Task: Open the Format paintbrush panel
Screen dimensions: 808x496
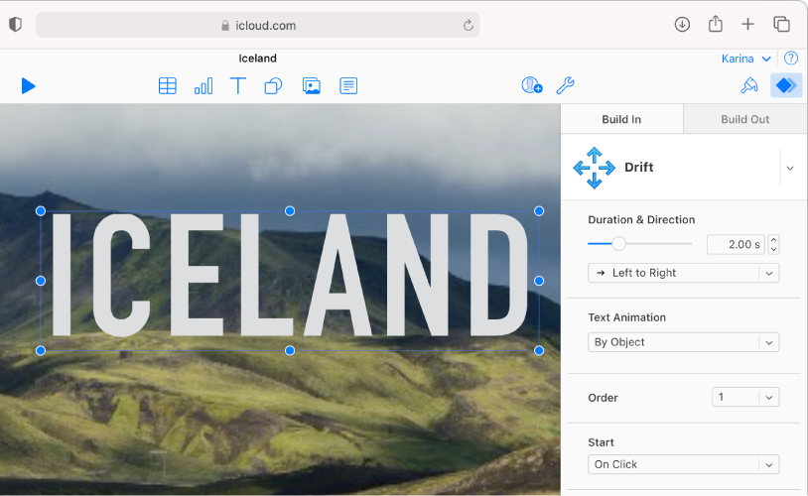Action: [749, 86]
